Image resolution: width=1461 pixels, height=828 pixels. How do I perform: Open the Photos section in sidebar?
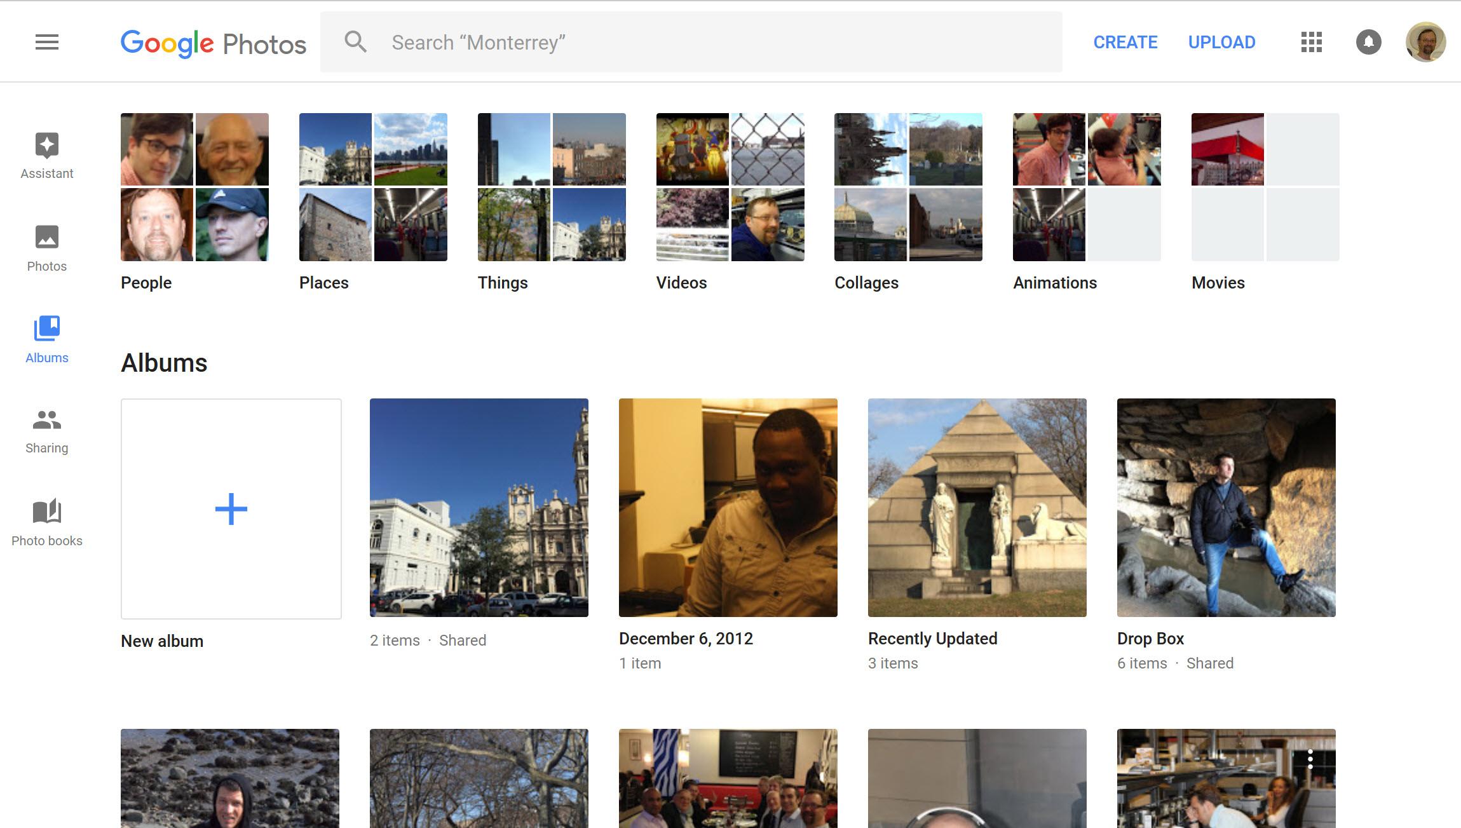click(x=46, y=248)
